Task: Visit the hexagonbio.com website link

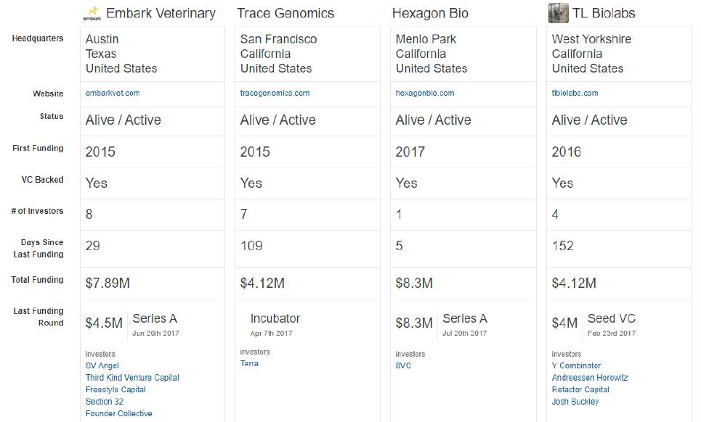Action: (425, 94)
